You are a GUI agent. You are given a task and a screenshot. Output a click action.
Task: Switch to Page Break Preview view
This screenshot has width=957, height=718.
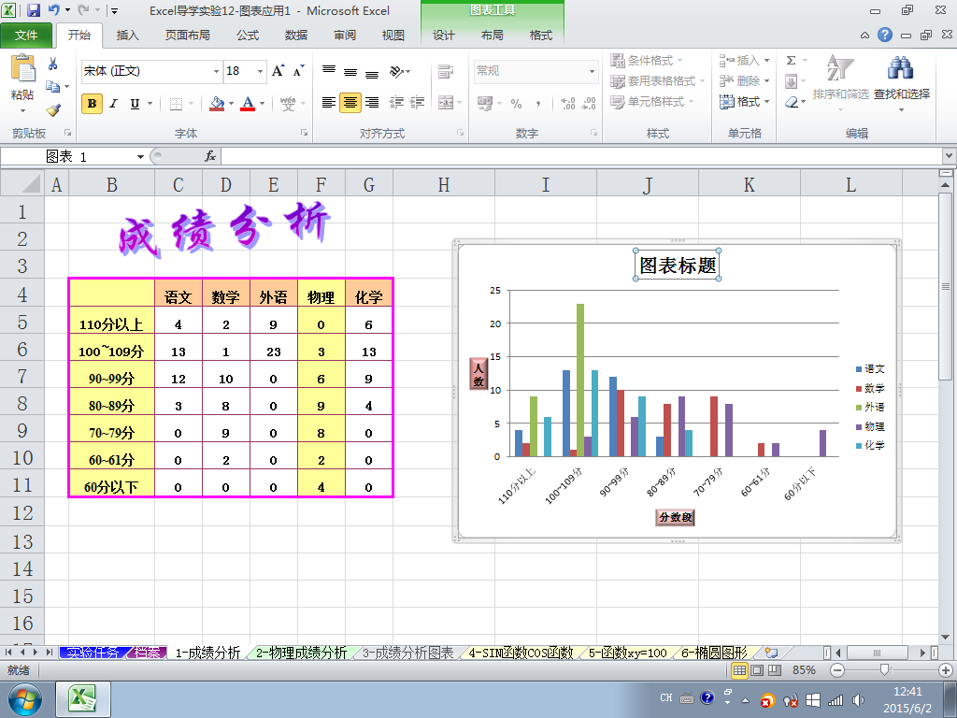click(x=775, y=670)
